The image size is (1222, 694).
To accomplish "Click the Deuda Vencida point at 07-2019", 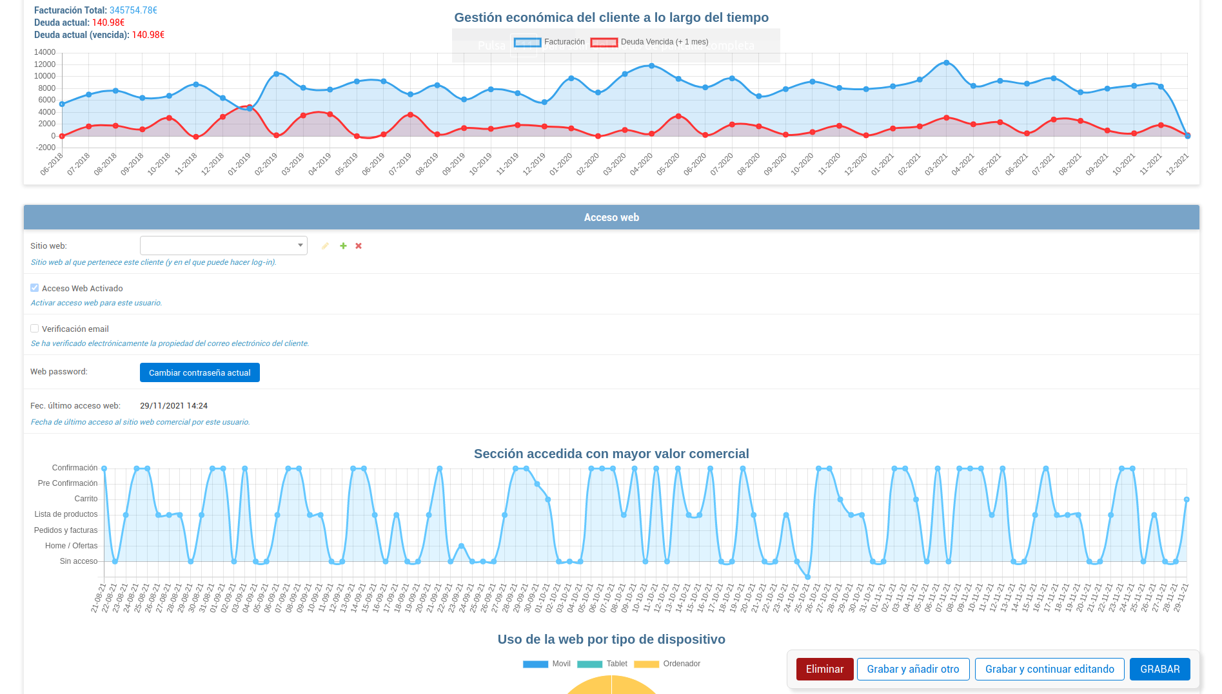I will [x=410, y=115].
